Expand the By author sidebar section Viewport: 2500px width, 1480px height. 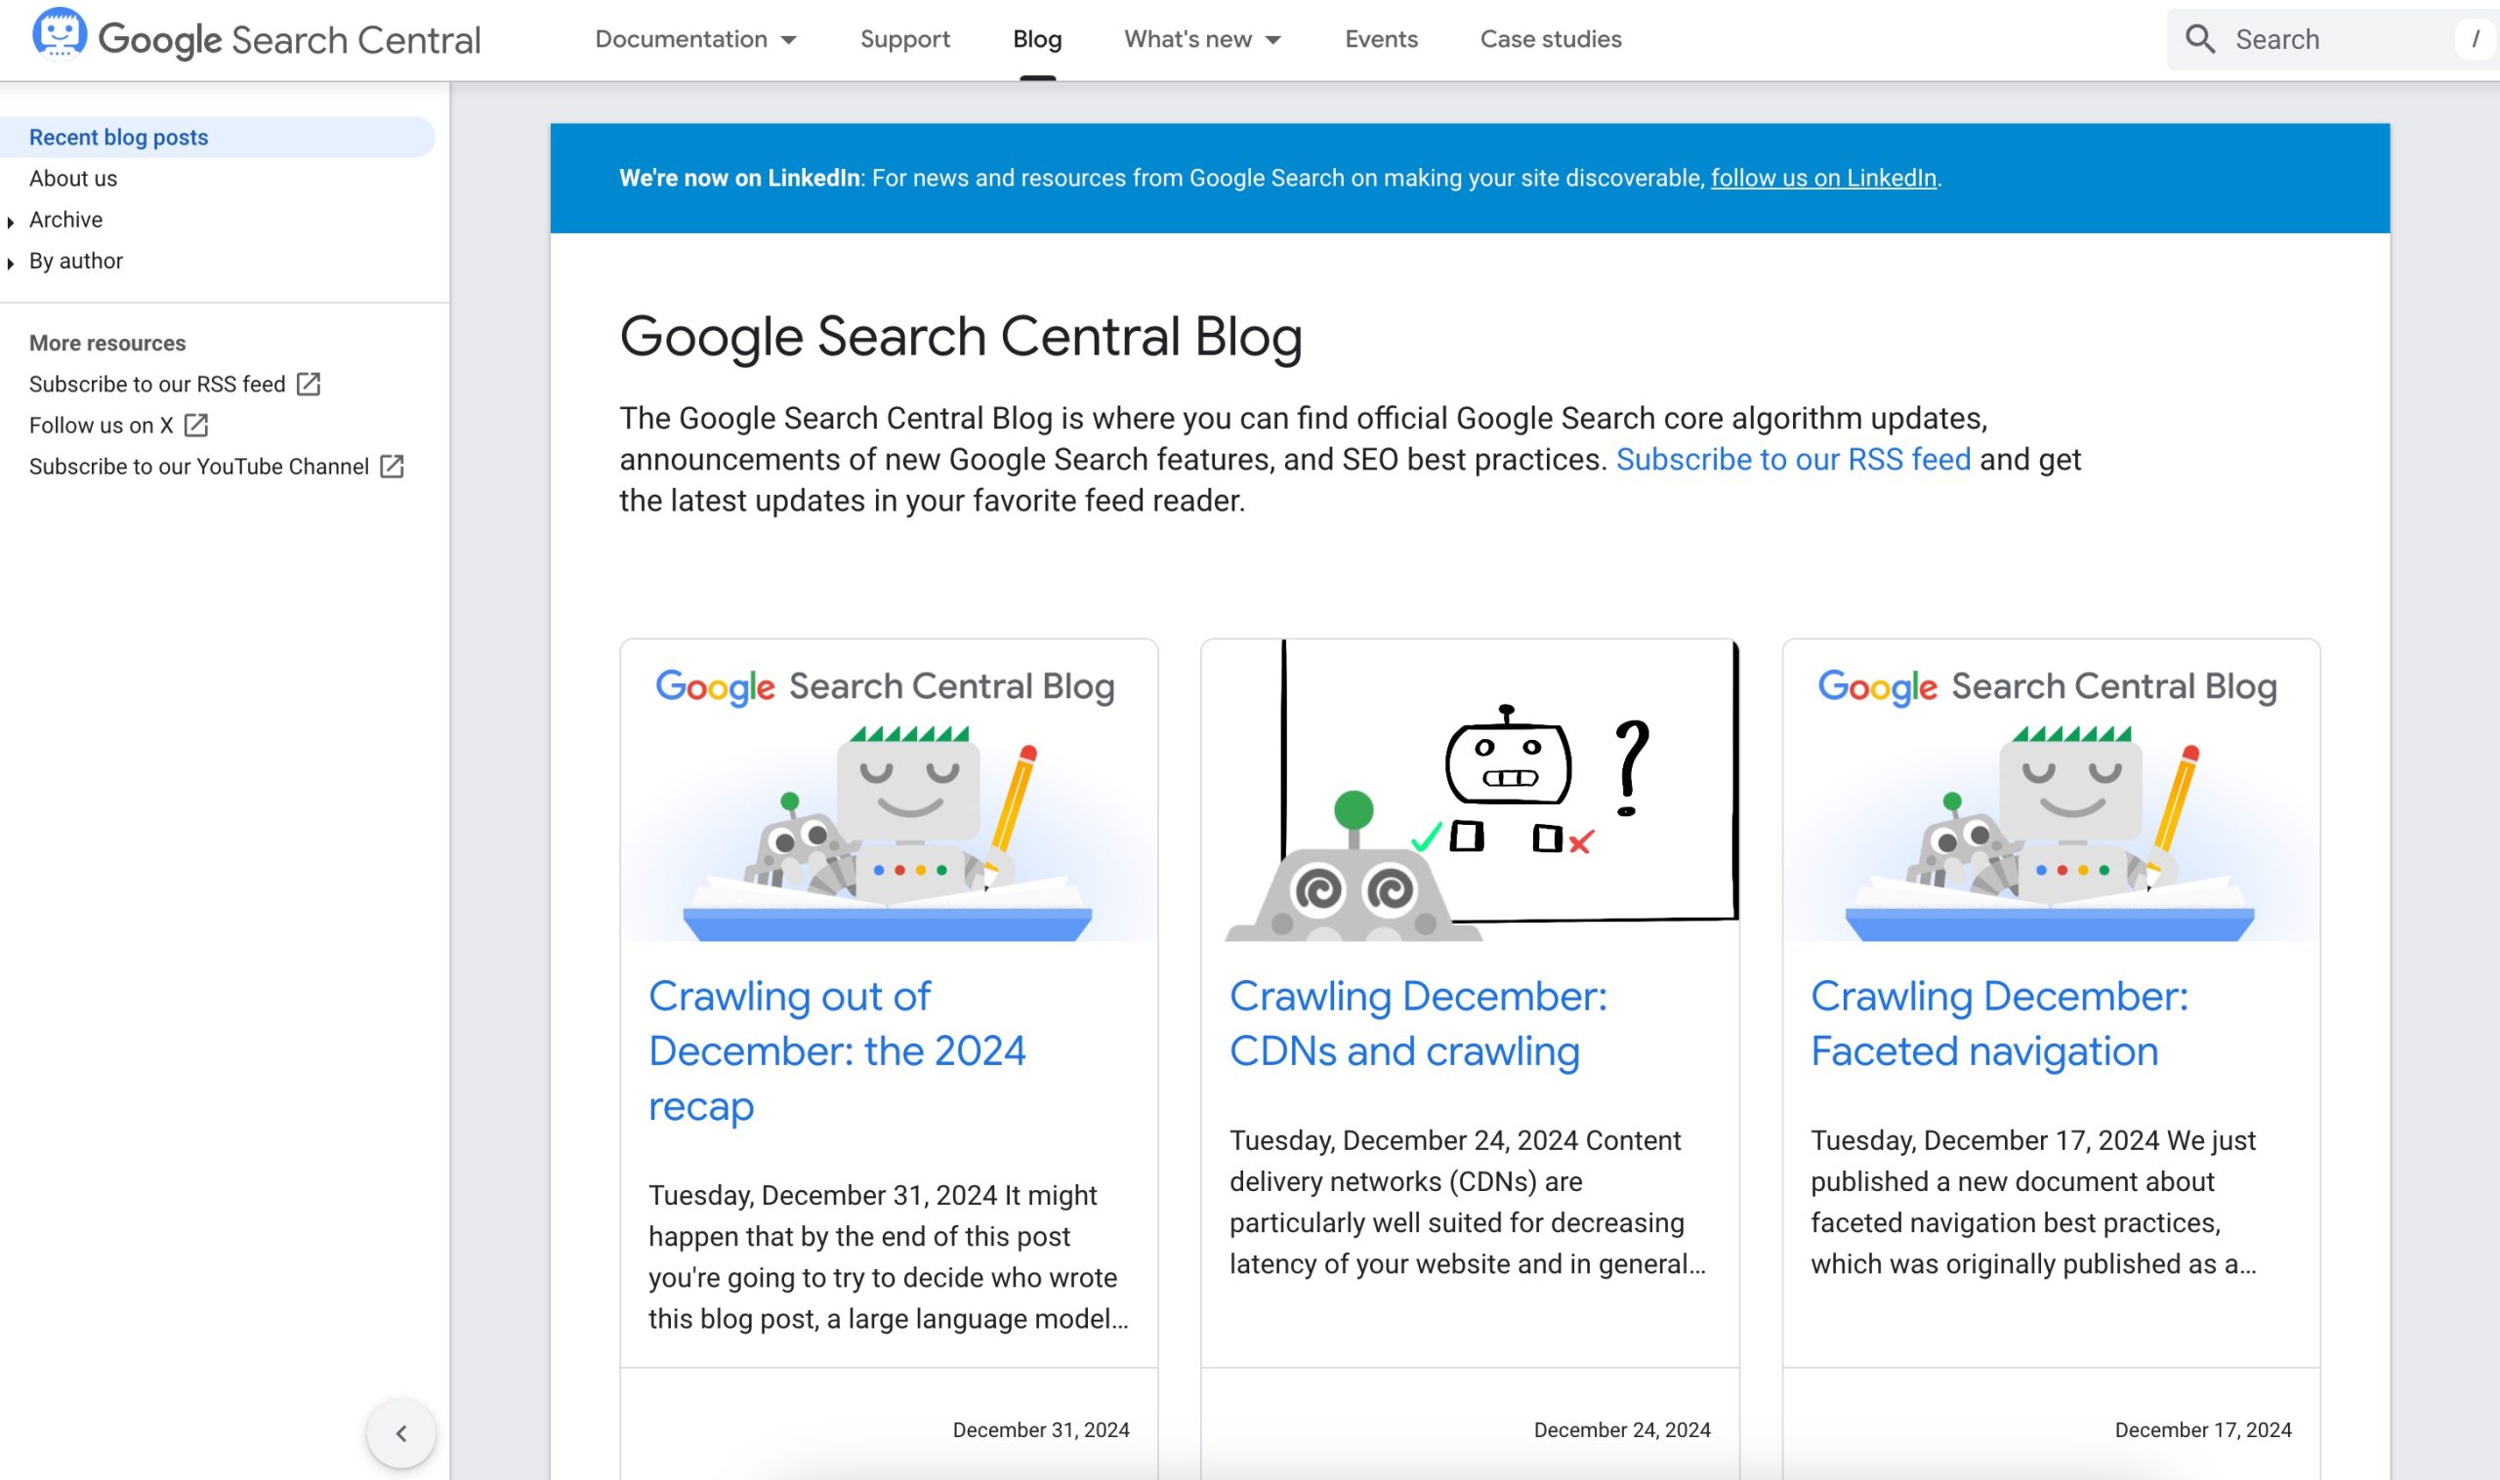pos(13,261)
